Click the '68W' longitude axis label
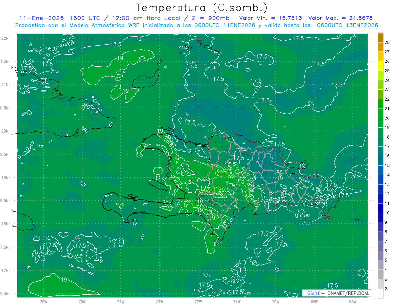This screenshot has height=306, width=396. click(353, 301)
